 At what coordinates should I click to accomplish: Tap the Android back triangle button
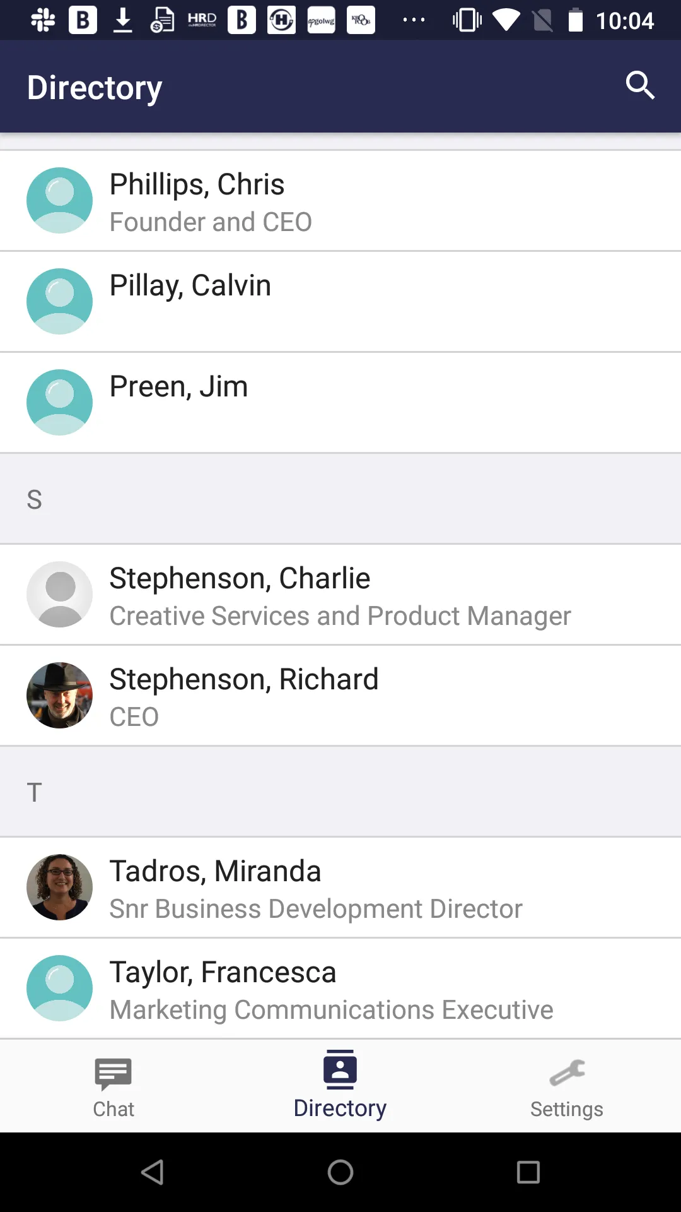click(x=153, y=1172)
